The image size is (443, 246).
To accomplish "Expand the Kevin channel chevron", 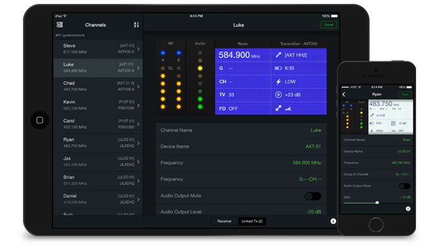I will [138, 106].
